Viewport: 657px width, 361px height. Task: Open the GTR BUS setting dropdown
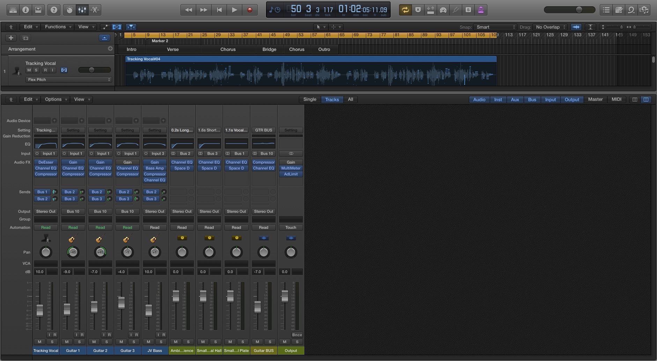coord(264,130)
